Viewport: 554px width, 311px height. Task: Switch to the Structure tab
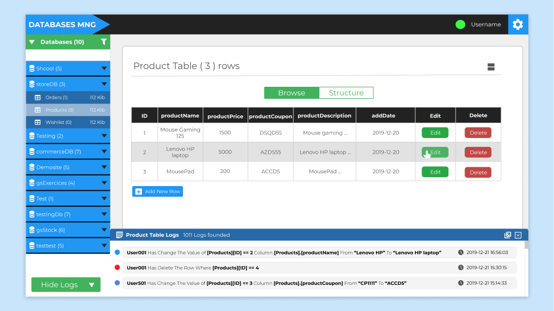click(346, 93)
